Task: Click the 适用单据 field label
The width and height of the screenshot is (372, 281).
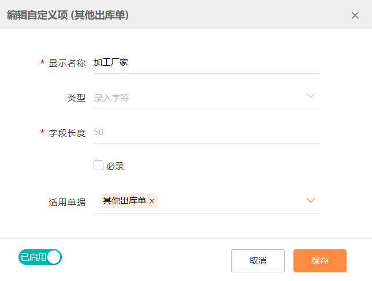Action: click(67, 203)
